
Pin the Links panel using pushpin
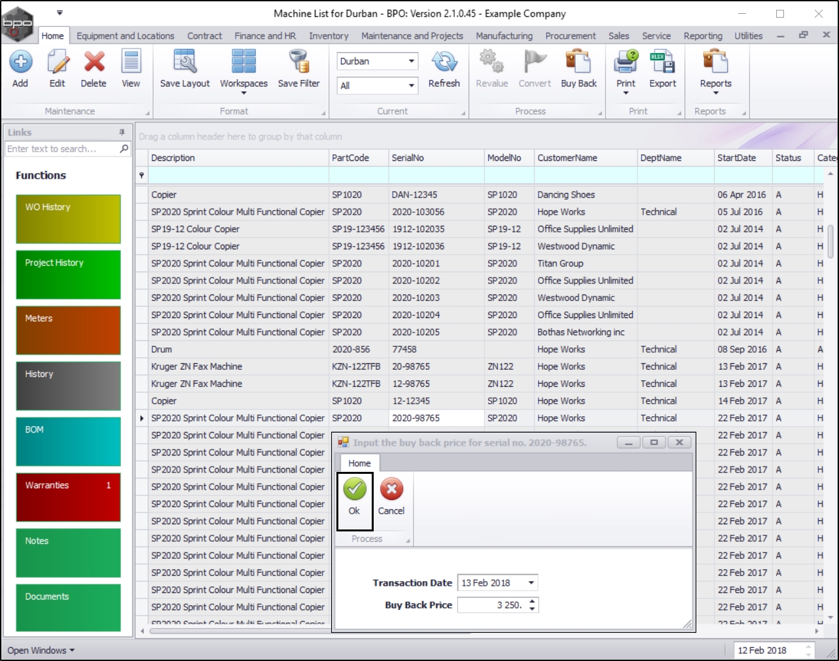pyautogui.click(x=122, y=132)
